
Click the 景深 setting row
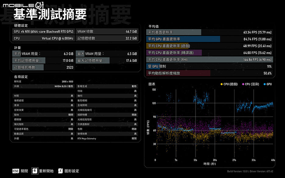pos(44,105)
